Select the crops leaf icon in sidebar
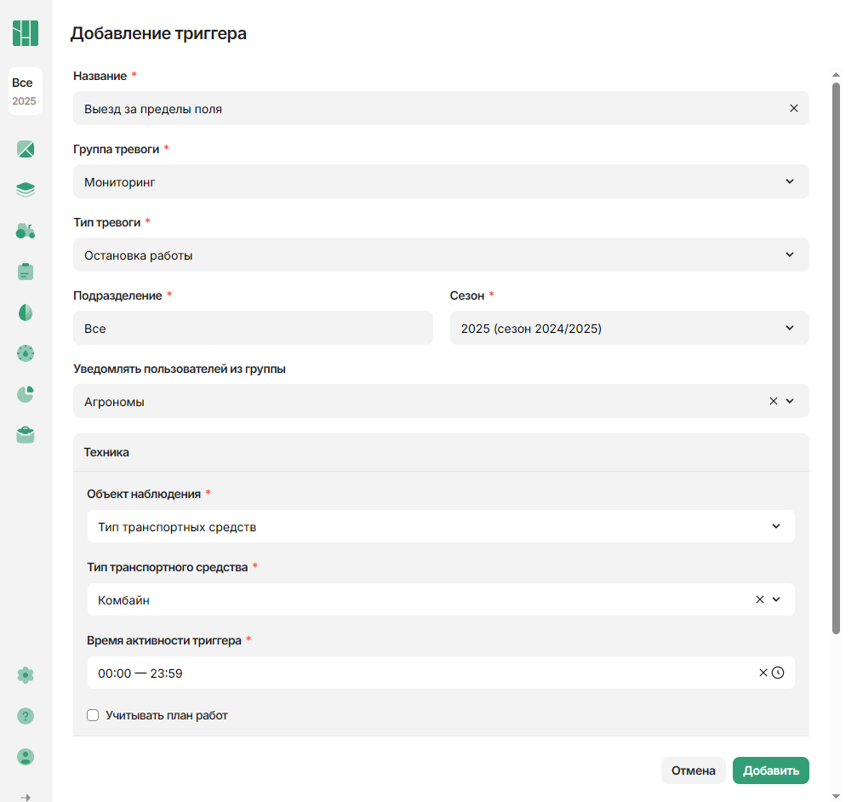The width and height of the screenshot is (857, 802). pos(25,312)
